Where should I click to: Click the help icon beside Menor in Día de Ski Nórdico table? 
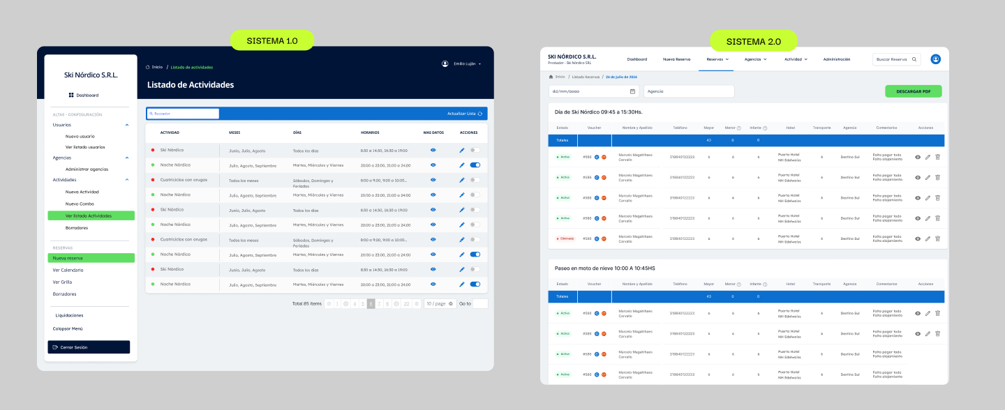coord(739,128)
